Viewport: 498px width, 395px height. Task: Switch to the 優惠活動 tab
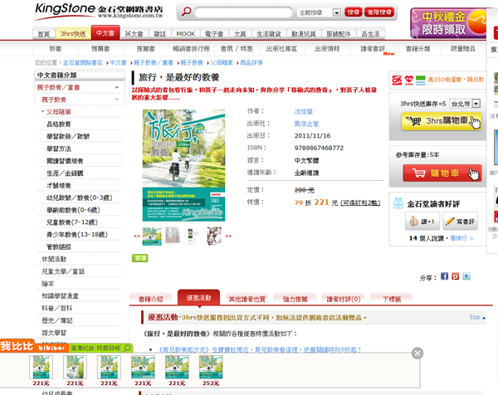199,298
